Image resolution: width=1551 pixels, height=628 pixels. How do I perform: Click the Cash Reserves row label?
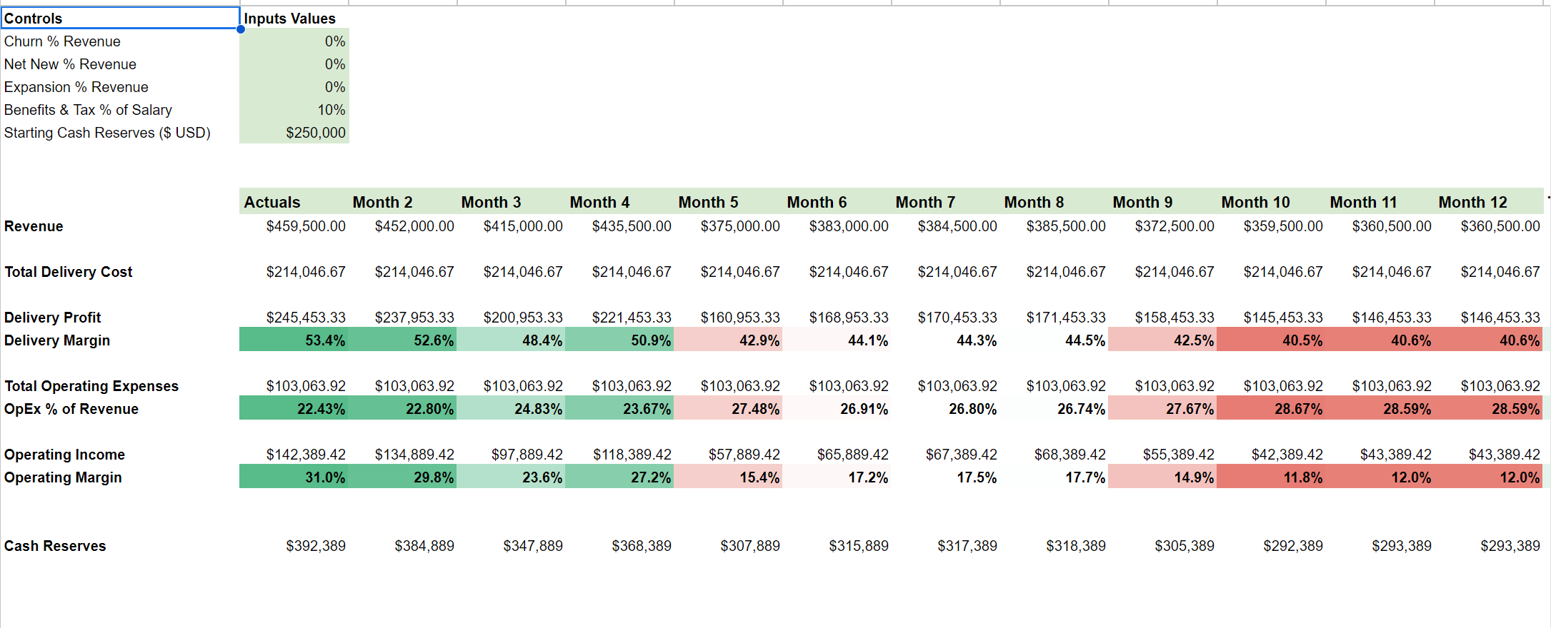55,546
